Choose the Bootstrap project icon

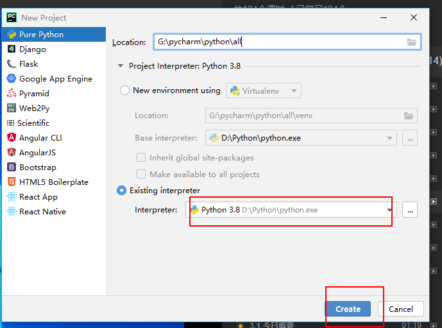tap(12, 168)
